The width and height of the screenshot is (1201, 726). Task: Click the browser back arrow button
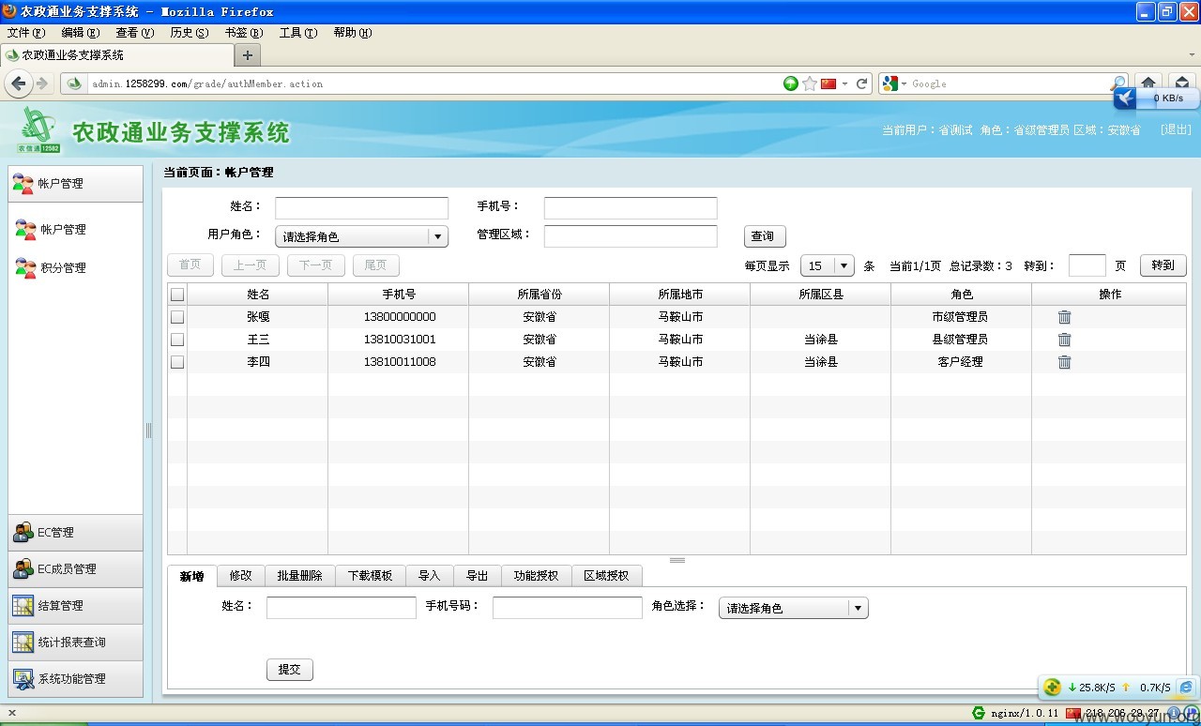click(x=19, y=83)
